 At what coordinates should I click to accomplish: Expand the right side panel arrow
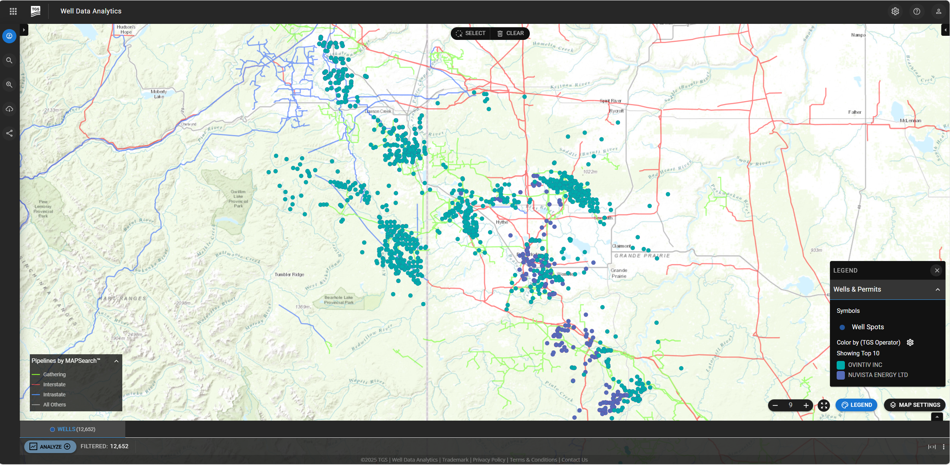945,30
